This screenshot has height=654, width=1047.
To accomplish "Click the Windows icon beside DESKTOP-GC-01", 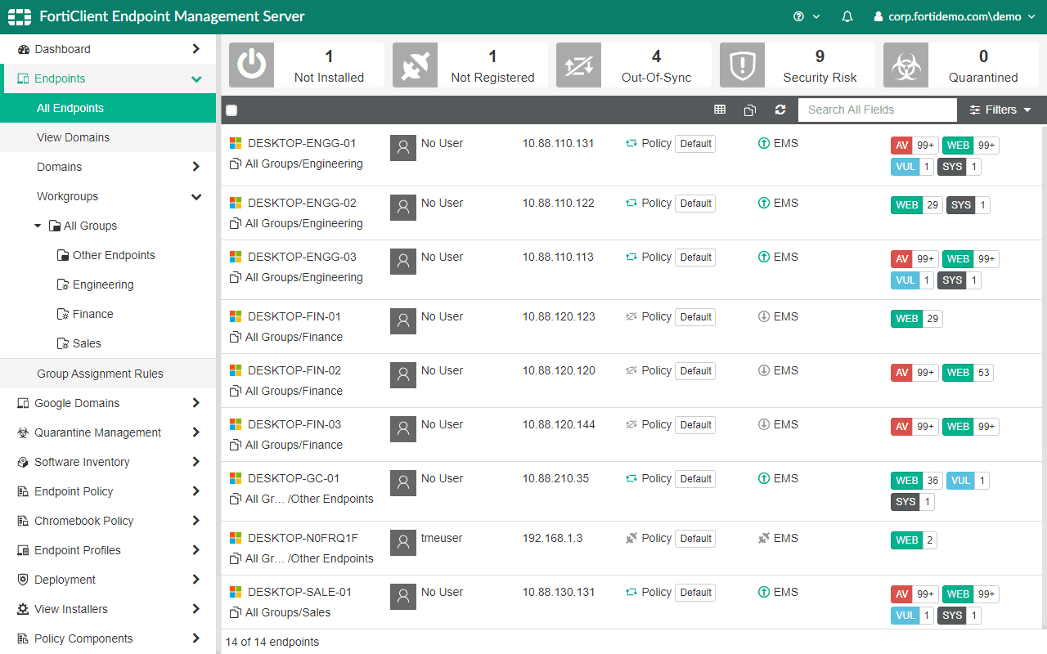I will point(236,478).
